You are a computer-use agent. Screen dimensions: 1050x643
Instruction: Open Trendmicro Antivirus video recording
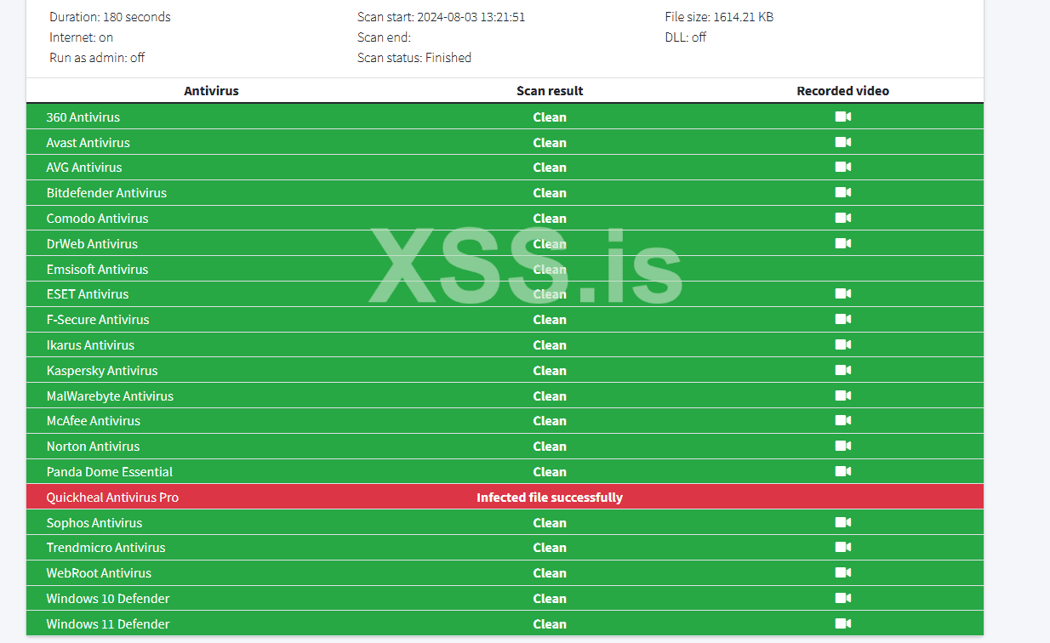pos(842,548)
